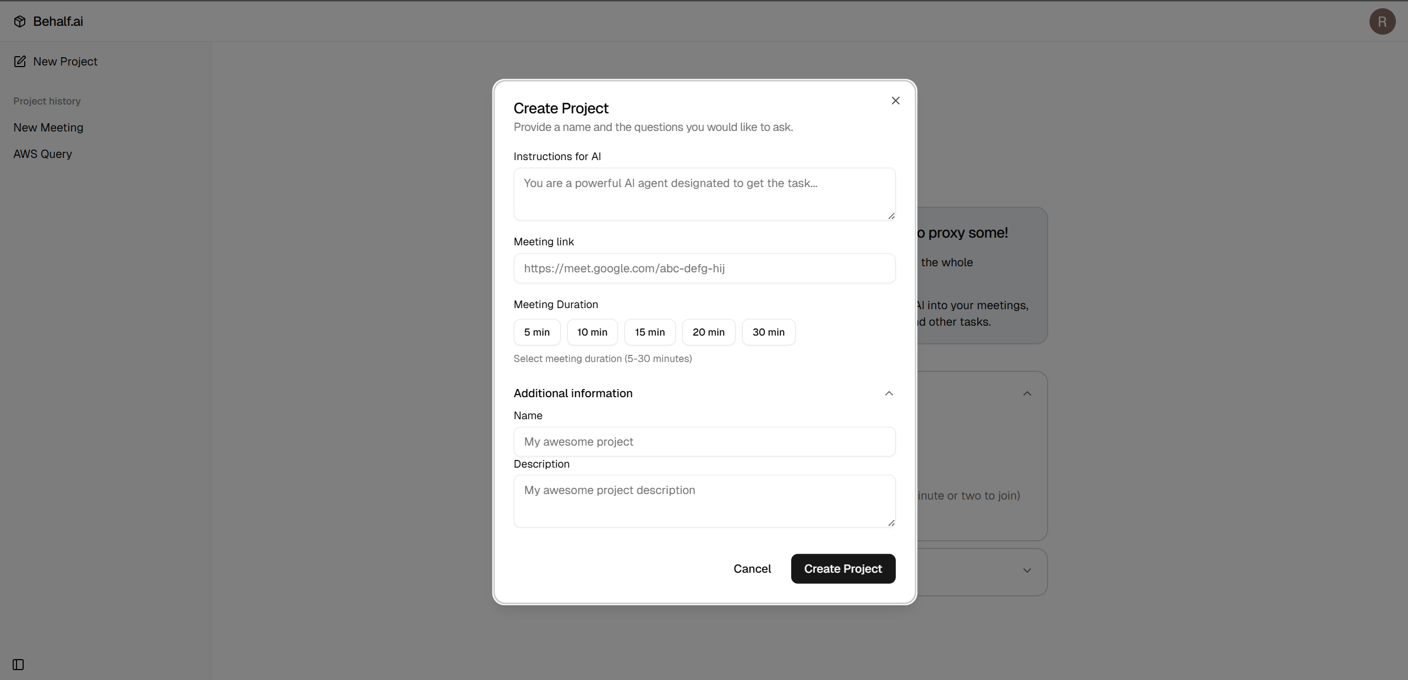Click the Cancel button
Screen dimensions: 1408x680
click(752, 569)
